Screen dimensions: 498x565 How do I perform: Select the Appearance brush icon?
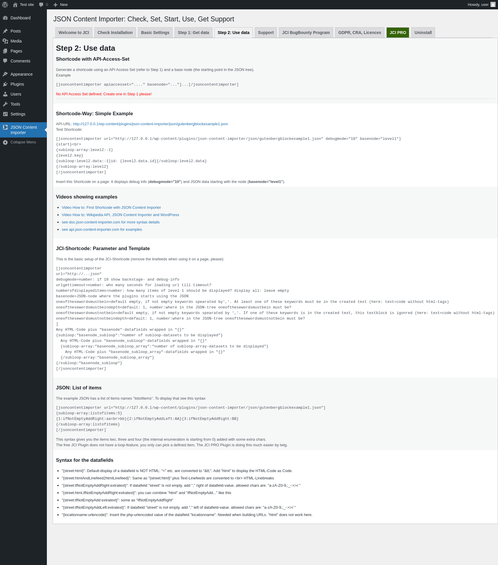pos(5,74)
